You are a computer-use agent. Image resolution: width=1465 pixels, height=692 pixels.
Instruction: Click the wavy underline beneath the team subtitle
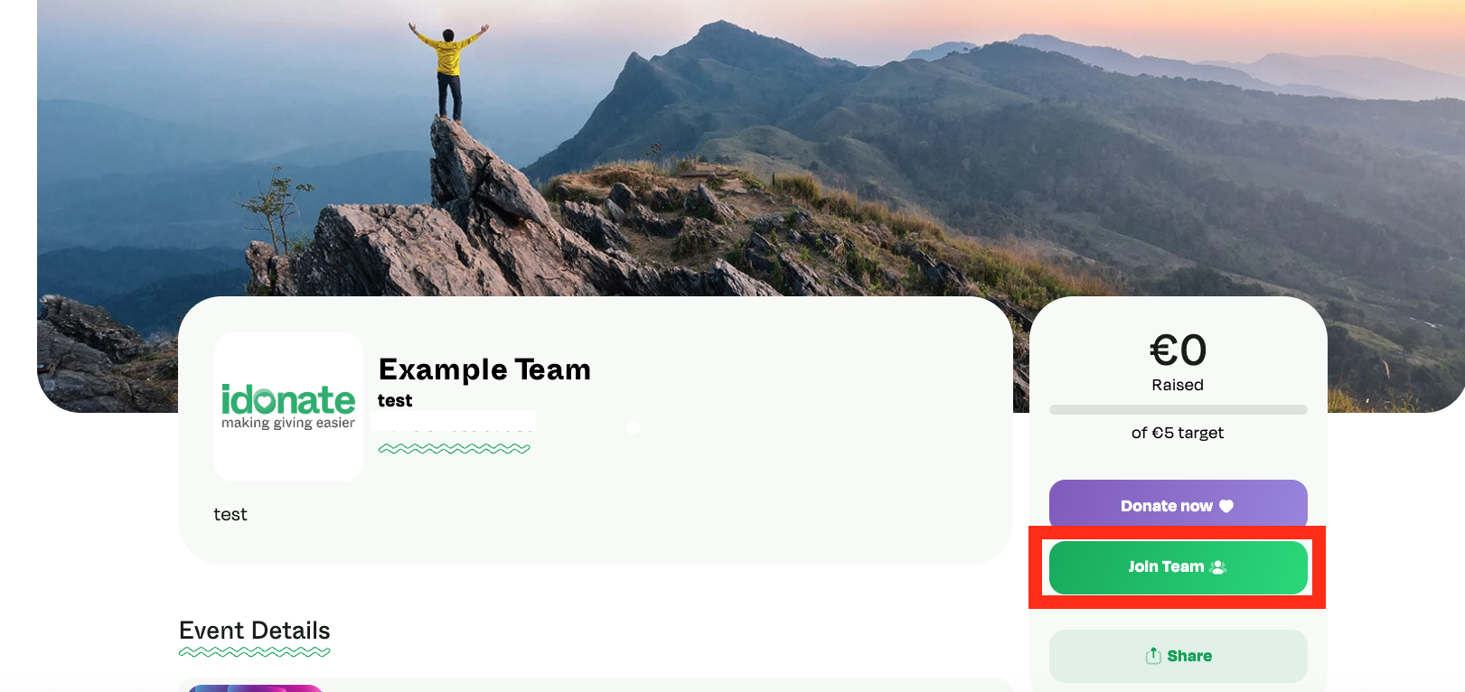(455, 448)
